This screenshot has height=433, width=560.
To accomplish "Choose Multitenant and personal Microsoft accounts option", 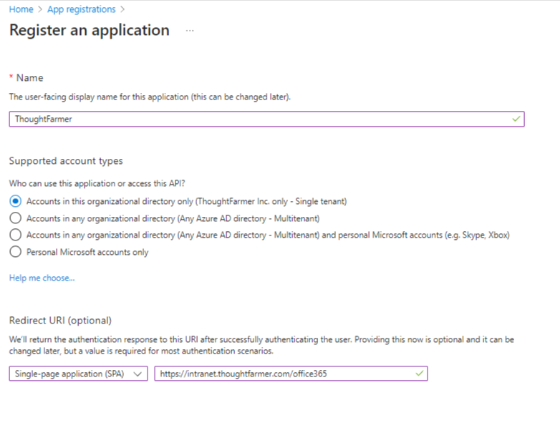I will click(x=15, y=235).
